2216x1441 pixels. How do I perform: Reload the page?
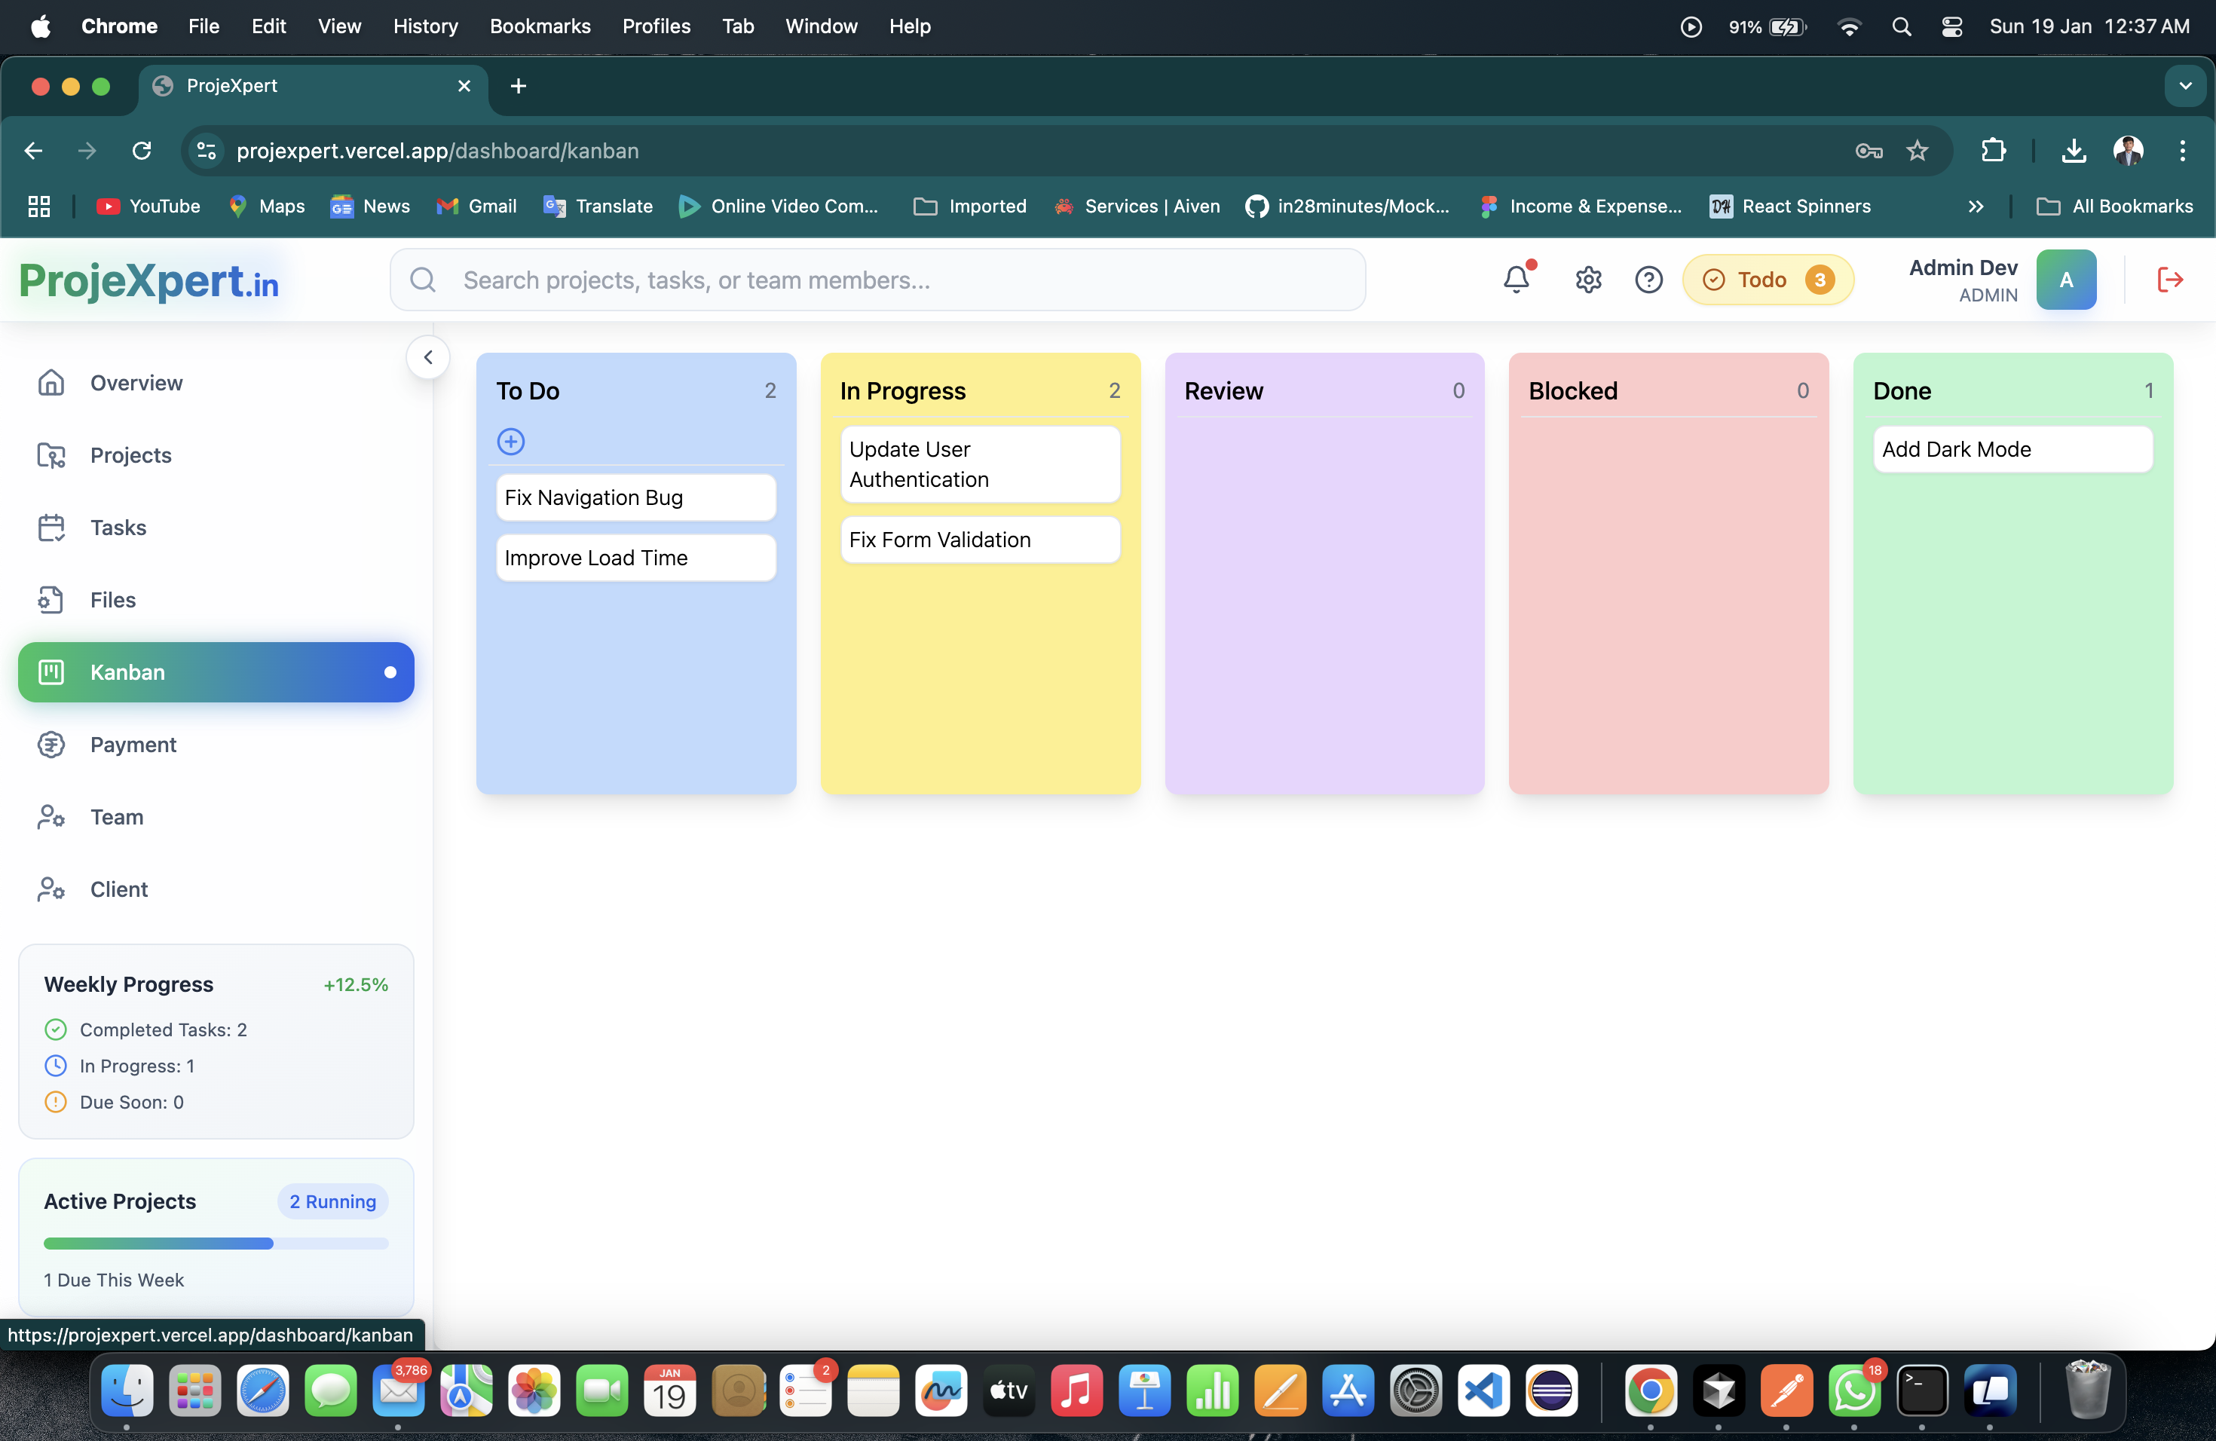pos(142,151)
